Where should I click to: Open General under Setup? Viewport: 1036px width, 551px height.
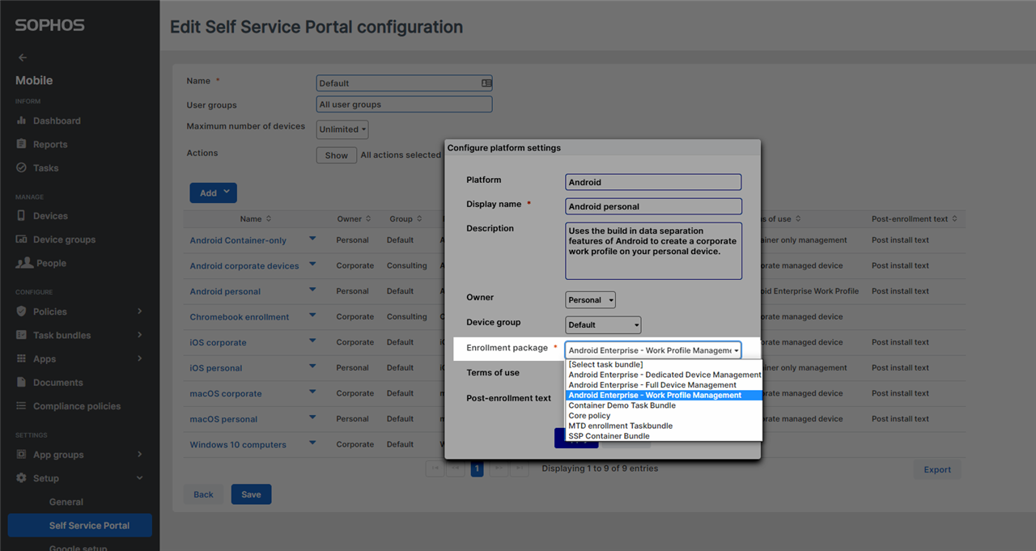[66, 502]
